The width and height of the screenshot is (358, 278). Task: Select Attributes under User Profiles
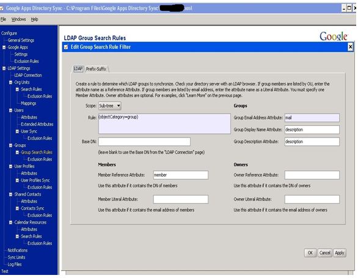[29, 174]
